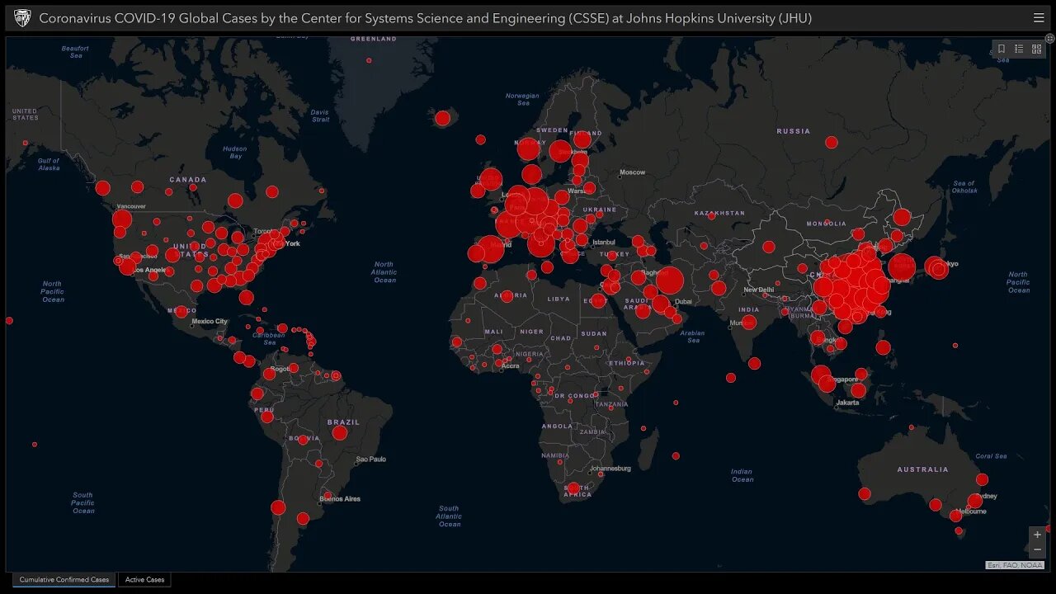Open the hamburger menu in the header

pos(1039,17)
